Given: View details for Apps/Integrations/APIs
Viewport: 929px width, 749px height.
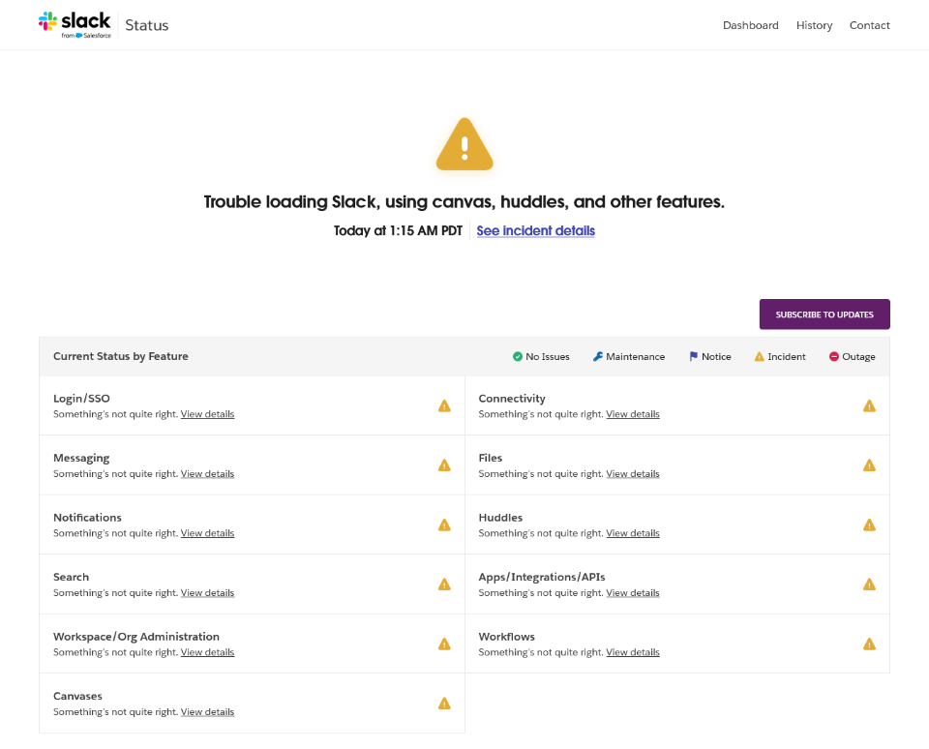Looking at the screenshot, I should (633, 593).
